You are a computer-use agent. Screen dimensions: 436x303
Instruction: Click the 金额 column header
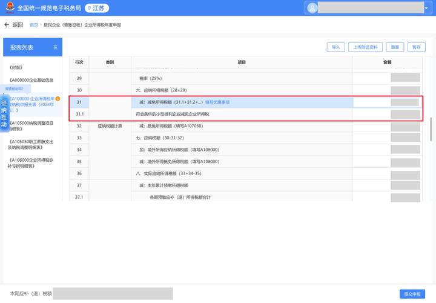coord(387,62)
